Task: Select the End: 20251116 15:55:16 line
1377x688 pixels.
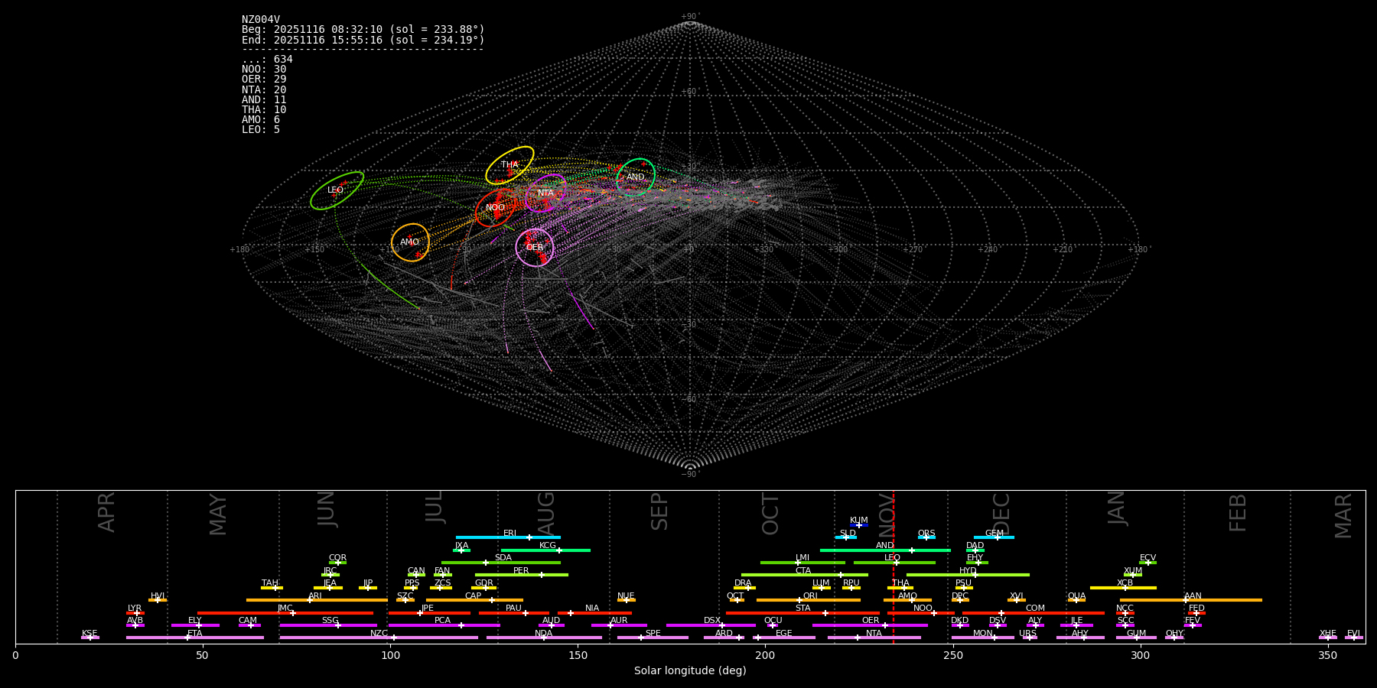Action: click(x=363, y=40)
